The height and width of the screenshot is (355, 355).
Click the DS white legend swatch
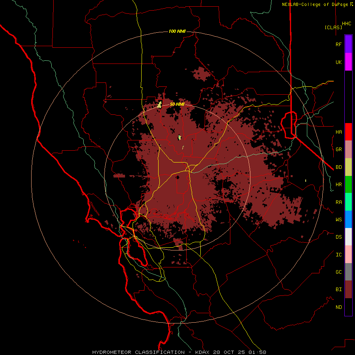[348, 237]
